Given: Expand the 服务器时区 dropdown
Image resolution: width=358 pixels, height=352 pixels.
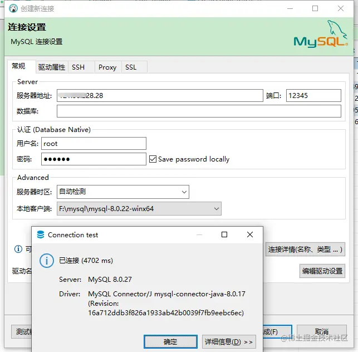Looking at the screenshot, I should click(123, 192).
